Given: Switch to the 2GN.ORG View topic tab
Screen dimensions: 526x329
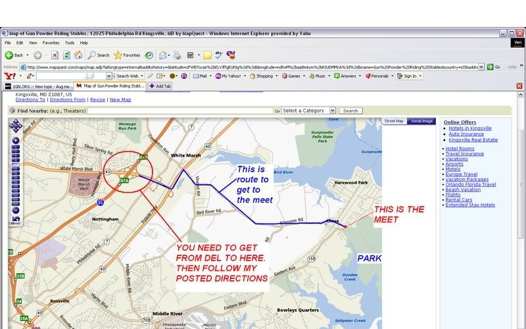Looking at the screenshot, I should (x=37, y=86).
